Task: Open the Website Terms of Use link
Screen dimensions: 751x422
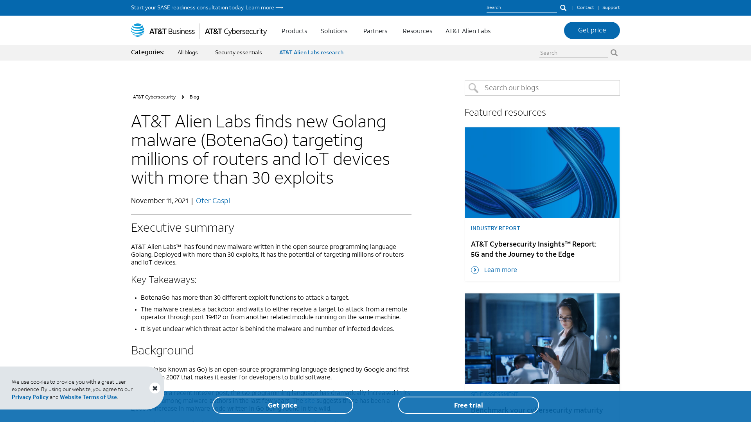Action: (88, 397)
